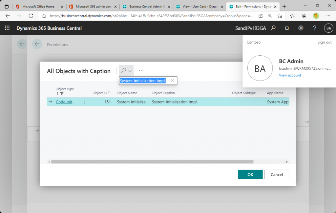Click the browser address bar URL
The height and width of the screenshot is (213, 336).
(151, 16)
